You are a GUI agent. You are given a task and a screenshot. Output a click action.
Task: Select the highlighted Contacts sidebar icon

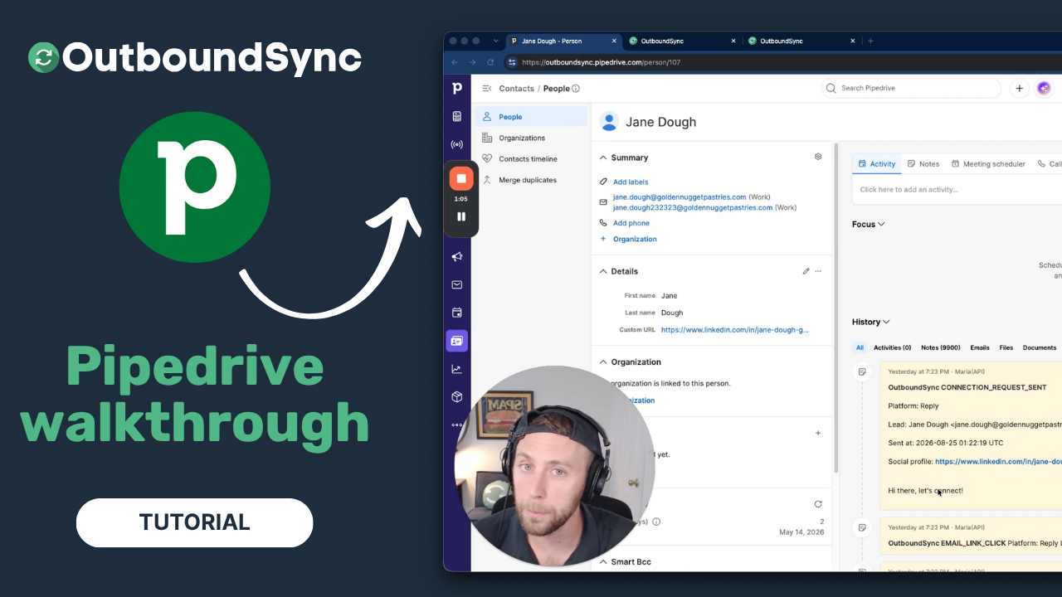[456, 341]
